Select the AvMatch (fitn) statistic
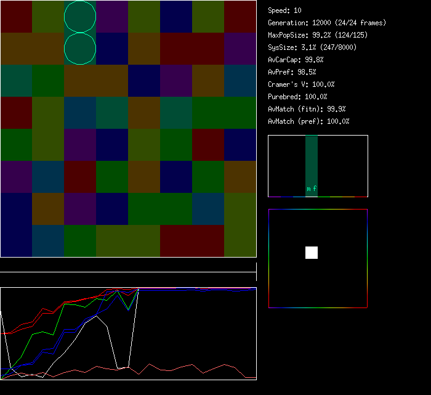The width and height of the screenshot is (431, 395). coord(307,109)
